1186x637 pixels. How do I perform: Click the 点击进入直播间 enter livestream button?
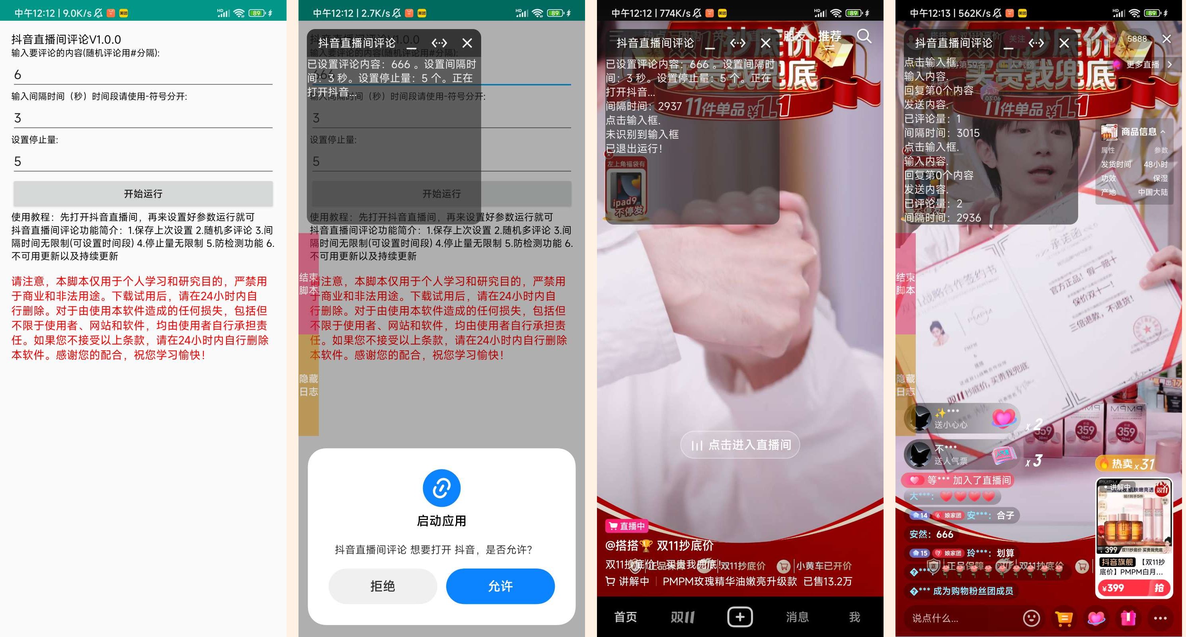[741, 445]
